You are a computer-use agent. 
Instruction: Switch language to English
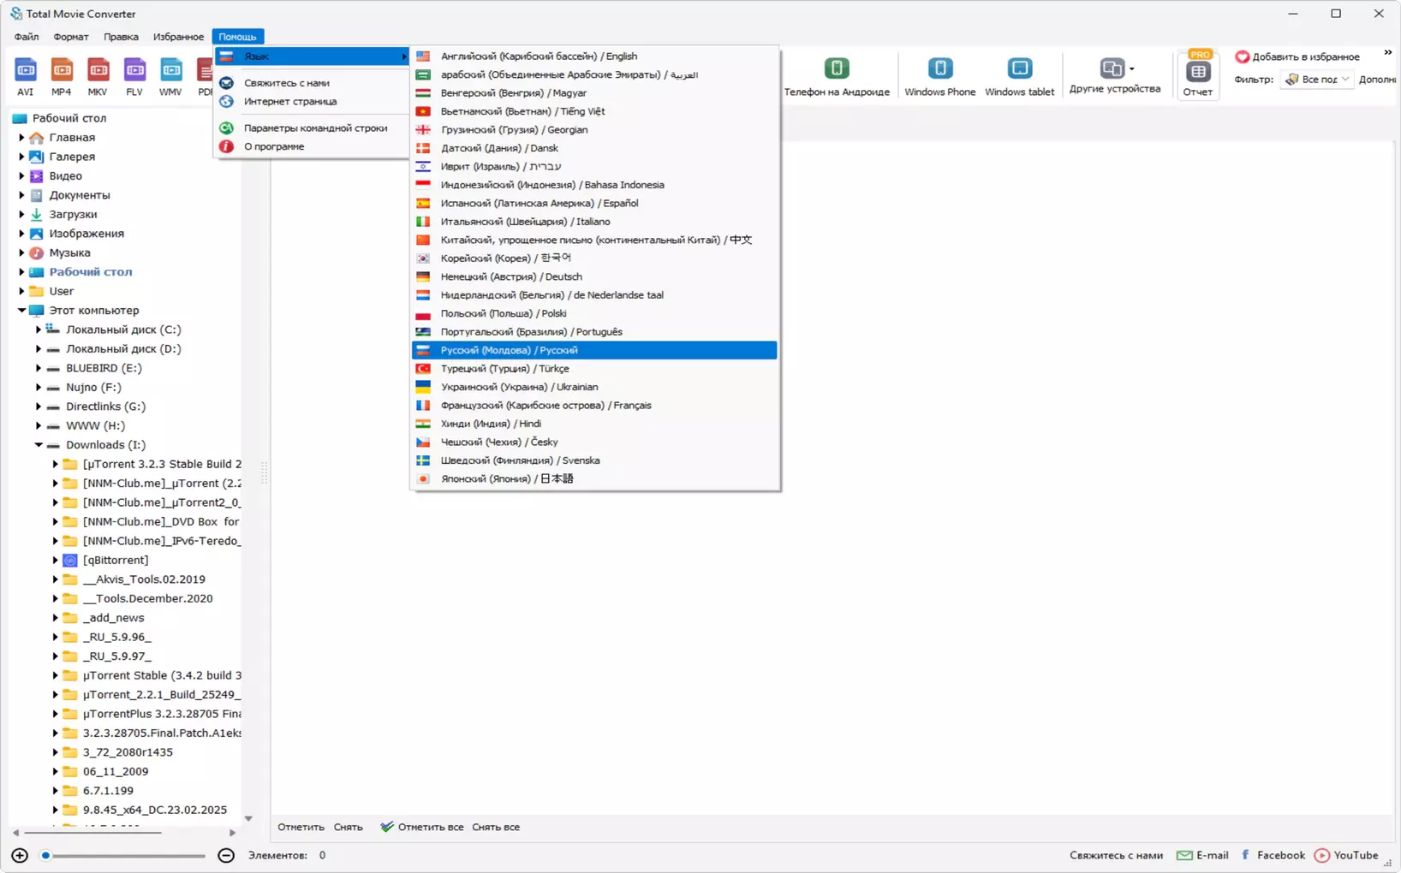(594, 56)
